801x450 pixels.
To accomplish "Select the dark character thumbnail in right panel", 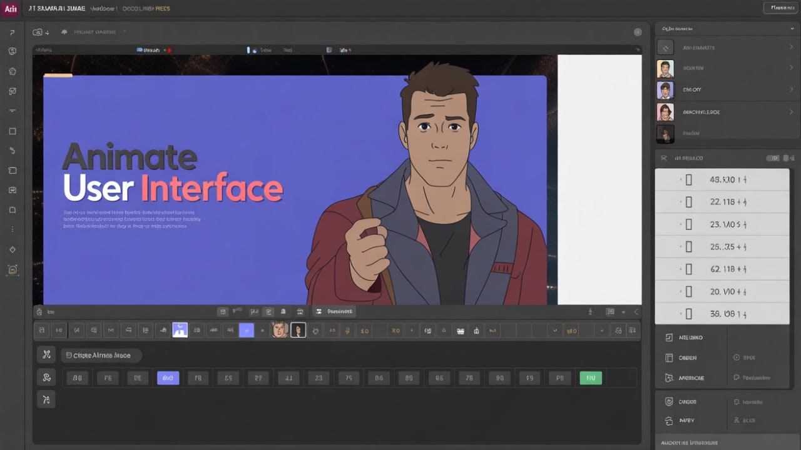I will coord(665,133).
